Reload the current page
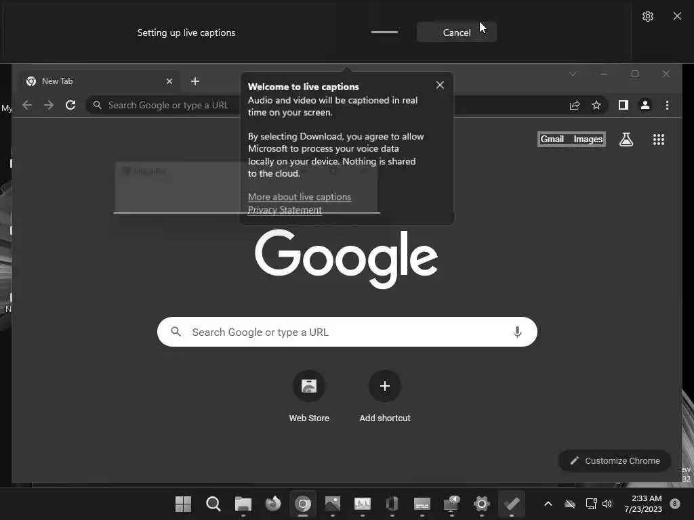This screenshot has width=694, height=520. (70, 105)
